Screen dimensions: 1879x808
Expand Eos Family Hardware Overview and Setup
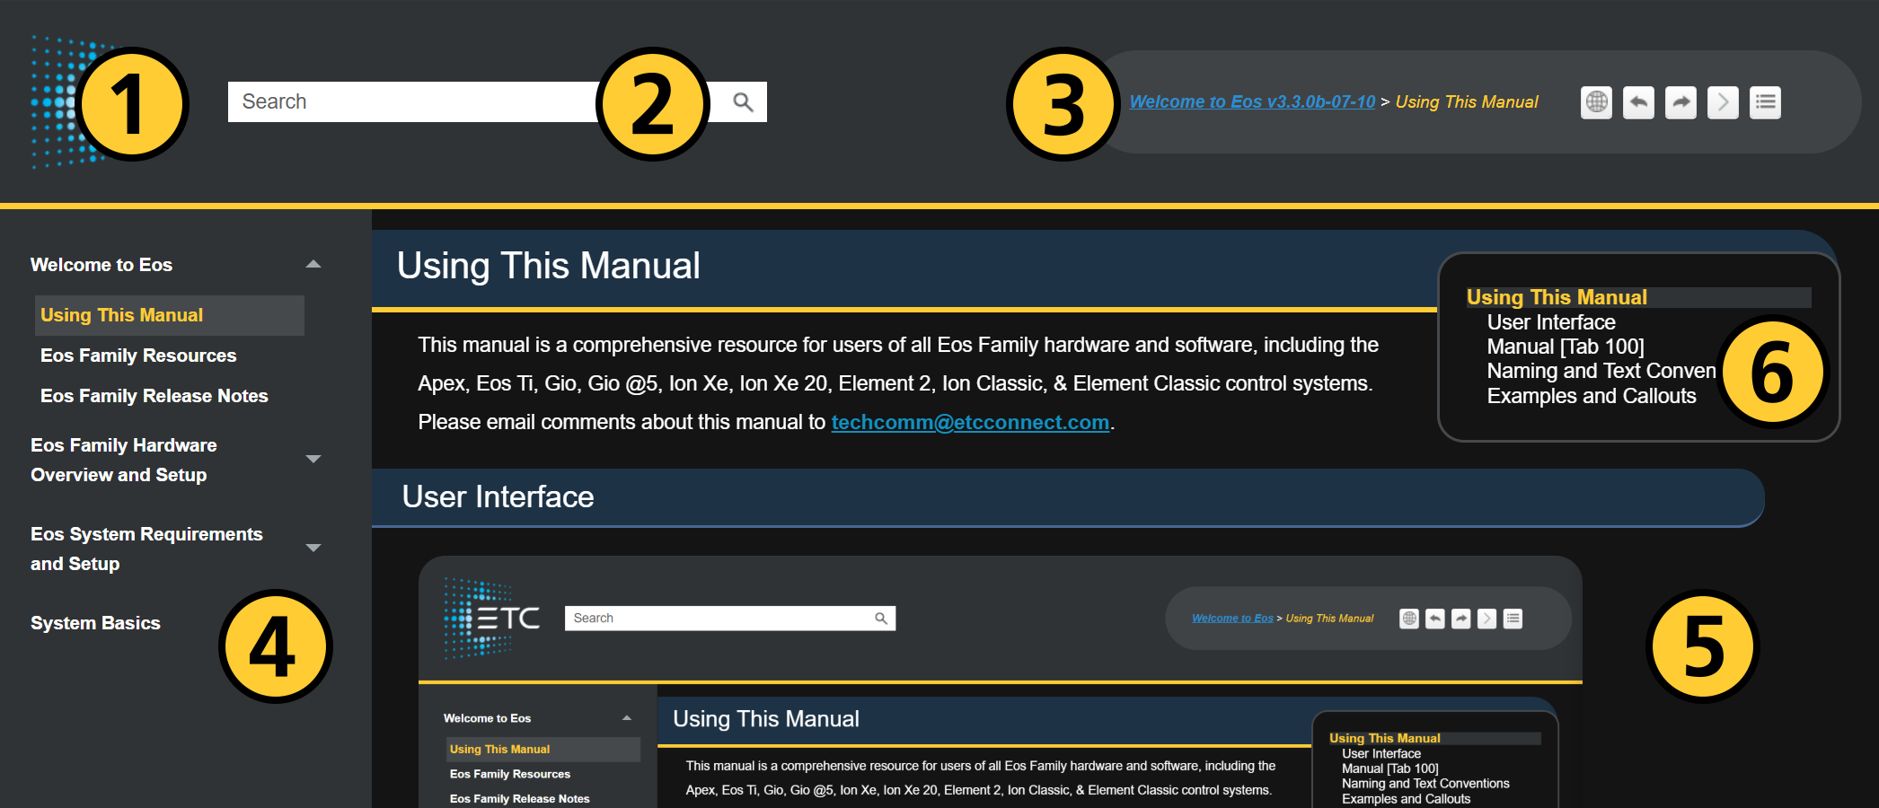pyautogui.click(x=313, y=460)
